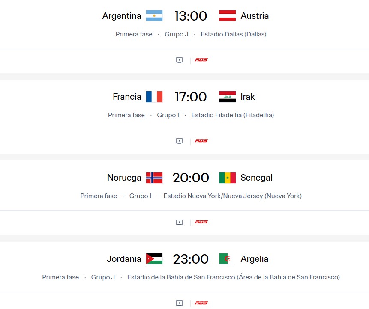Click the Jordania flag icon
Viewport: 369px width, 309px height.
(154, 259)
